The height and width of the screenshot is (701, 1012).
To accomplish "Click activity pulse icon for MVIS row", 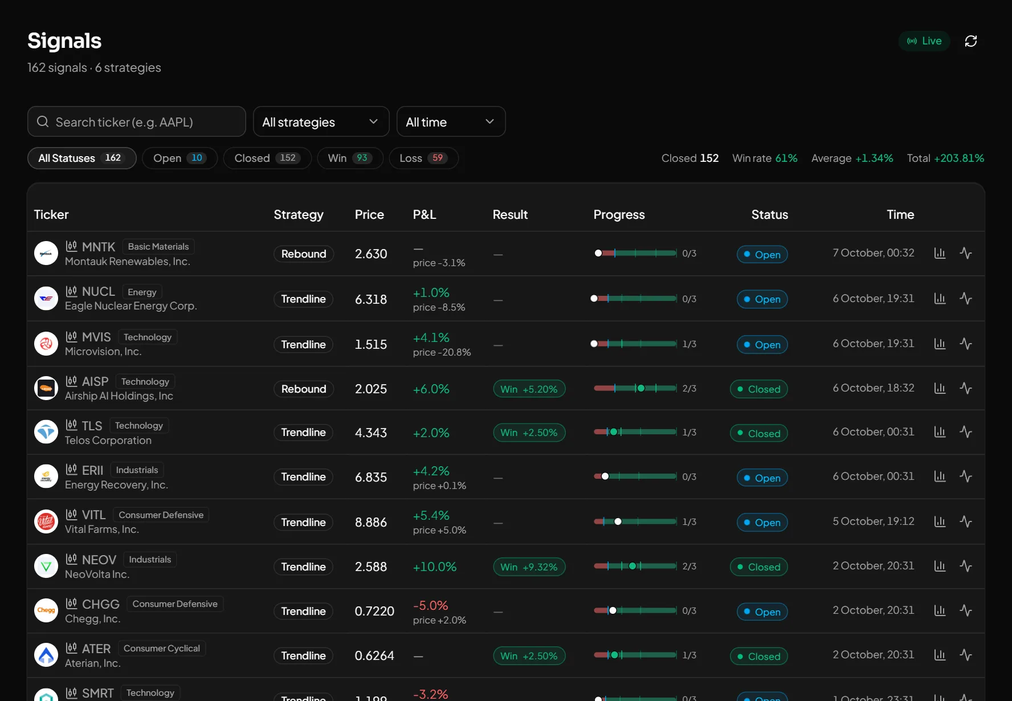I will tap(966, 344).
